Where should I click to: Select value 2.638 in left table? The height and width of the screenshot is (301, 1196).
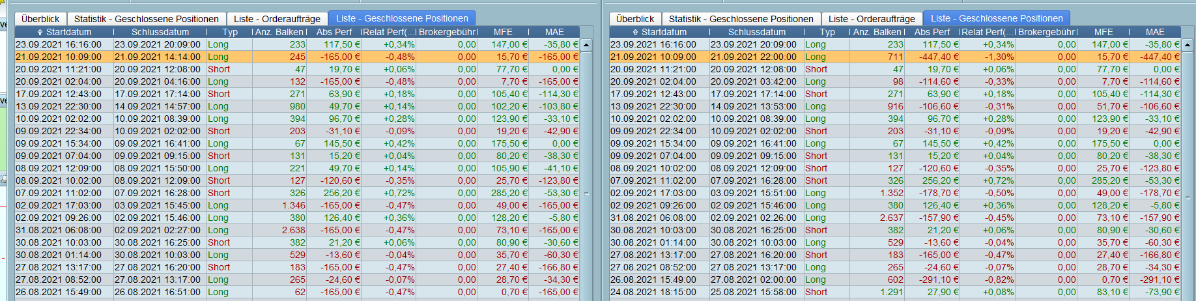294,230
